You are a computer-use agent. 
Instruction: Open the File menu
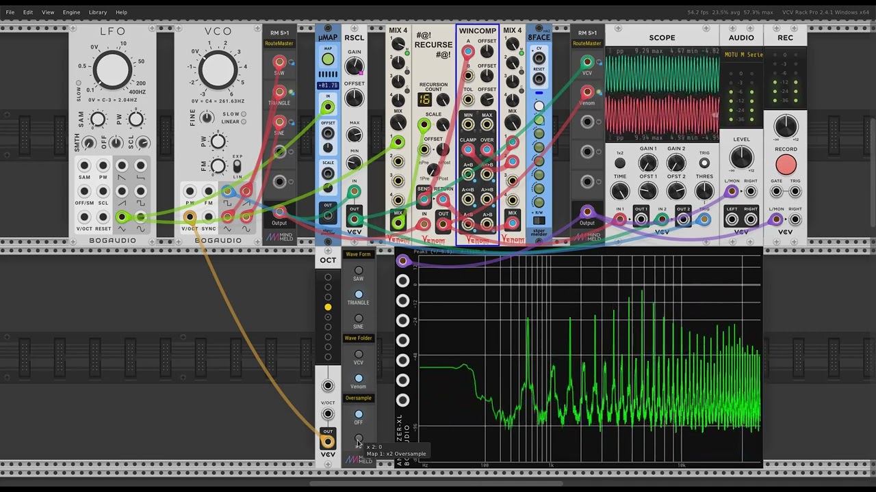point(10,12)
